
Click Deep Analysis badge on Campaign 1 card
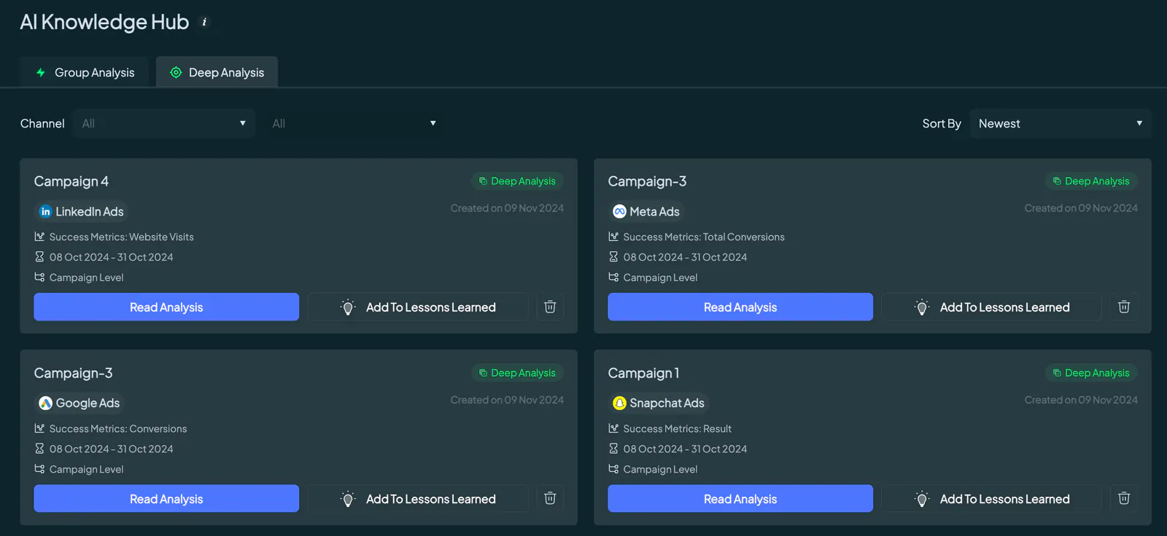(x=1091, y=372)
